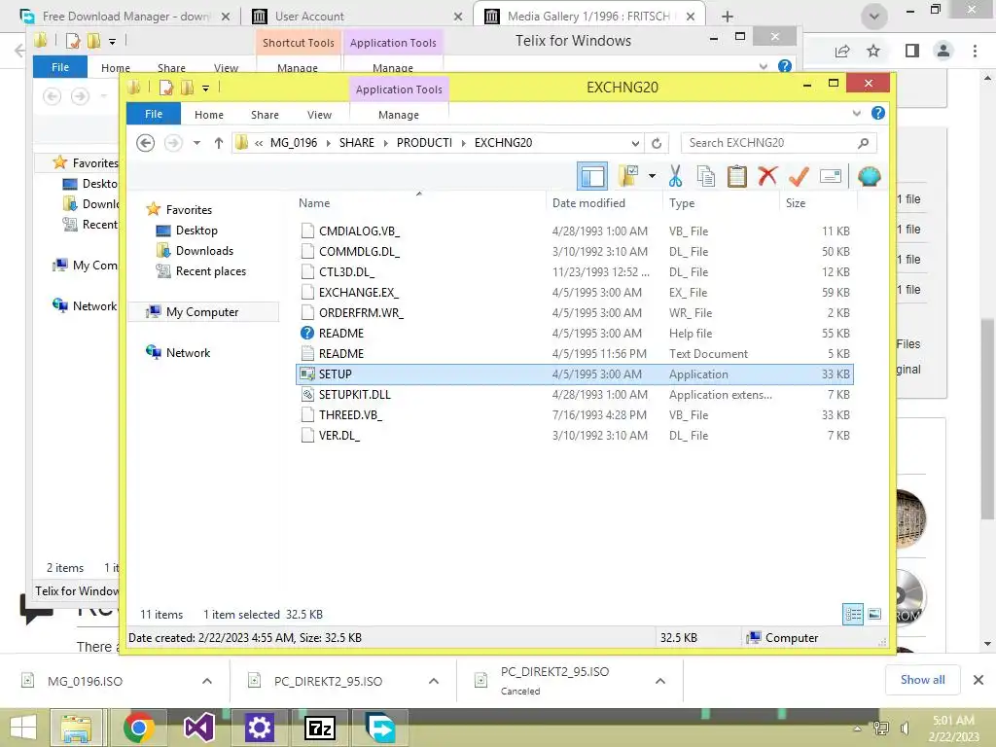Bookmark this page with star icon
The height and width of the screenshot is (747, 996).
point(873,51)
